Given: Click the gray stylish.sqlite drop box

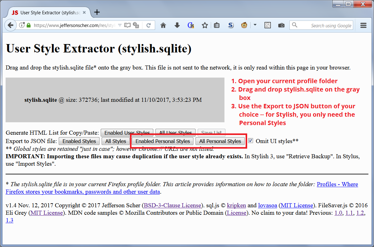Looking at the screenshot, I should 115,100.
